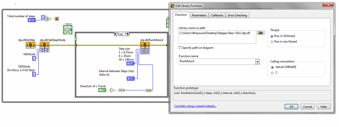Select the M1Mode constant value 1
This screenshot has width=339, height=127.
pos(34,59)
